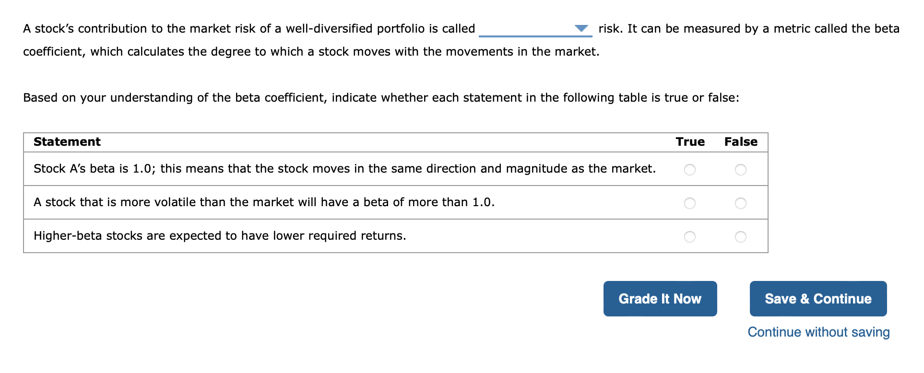Click the False column header
Screen dimensions: 924x373
[740, 142]
